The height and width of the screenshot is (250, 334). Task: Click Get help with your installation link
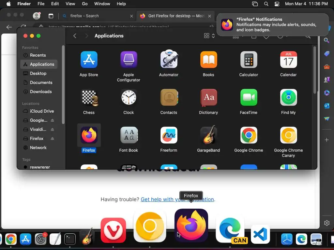(177, 200)
